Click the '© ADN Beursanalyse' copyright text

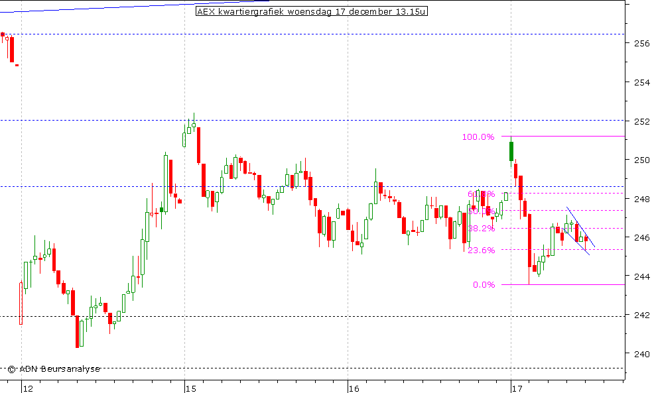[54, 369]
